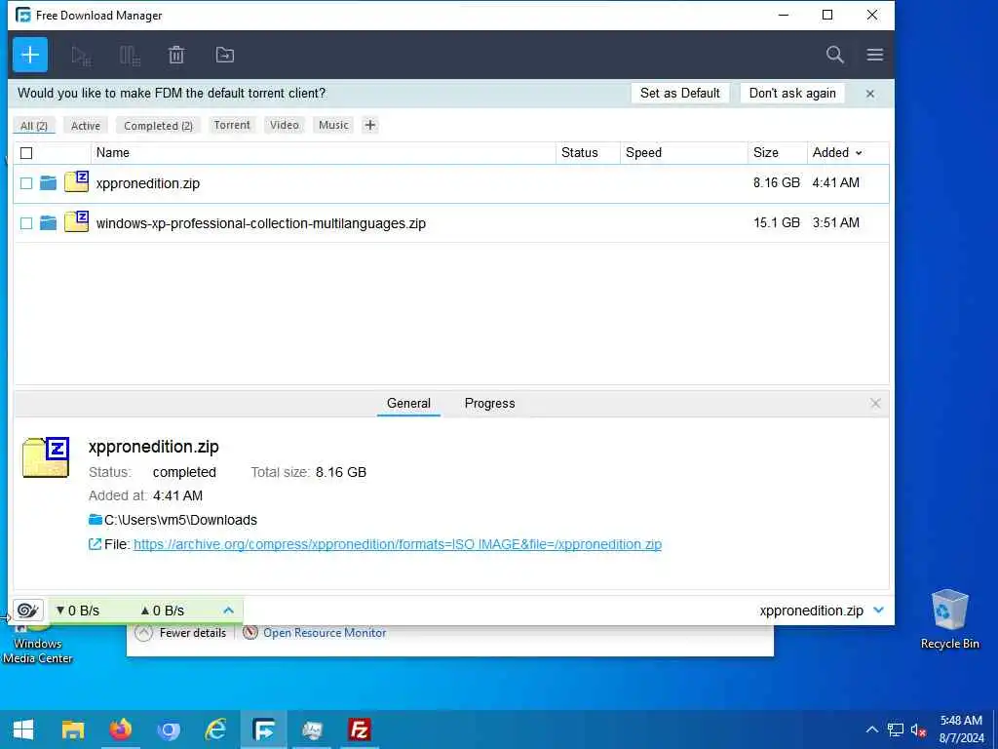
Task: Click the 3:51 AM added time cell
Action: (835, 223)
